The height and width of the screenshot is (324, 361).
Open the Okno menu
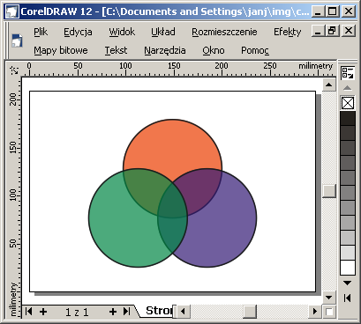click(x=214, y=50)
